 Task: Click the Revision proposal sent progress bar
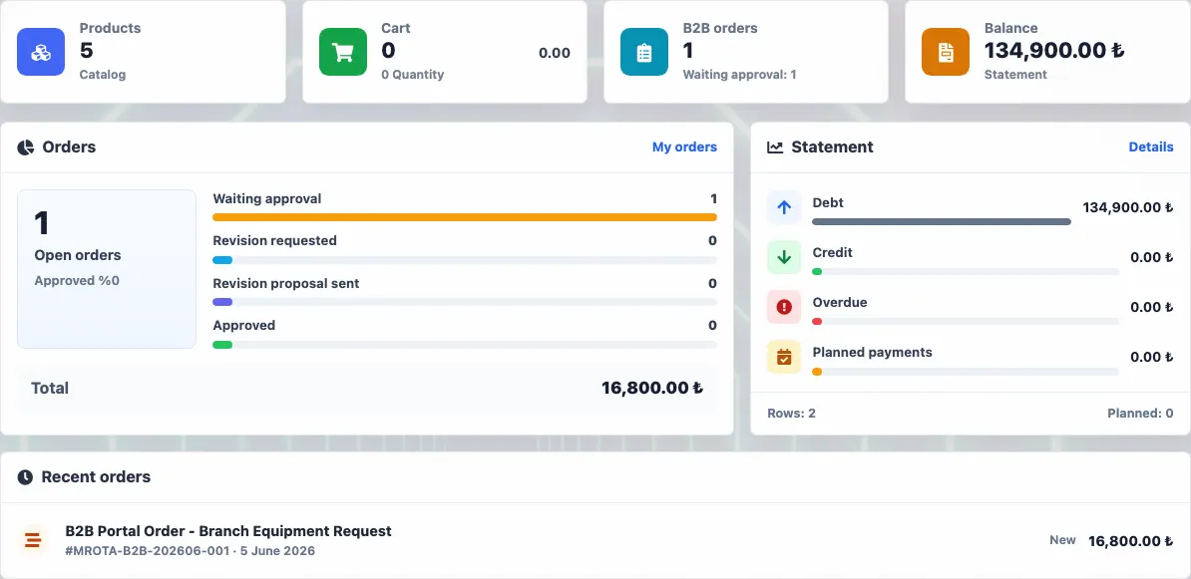coord(465,302)
